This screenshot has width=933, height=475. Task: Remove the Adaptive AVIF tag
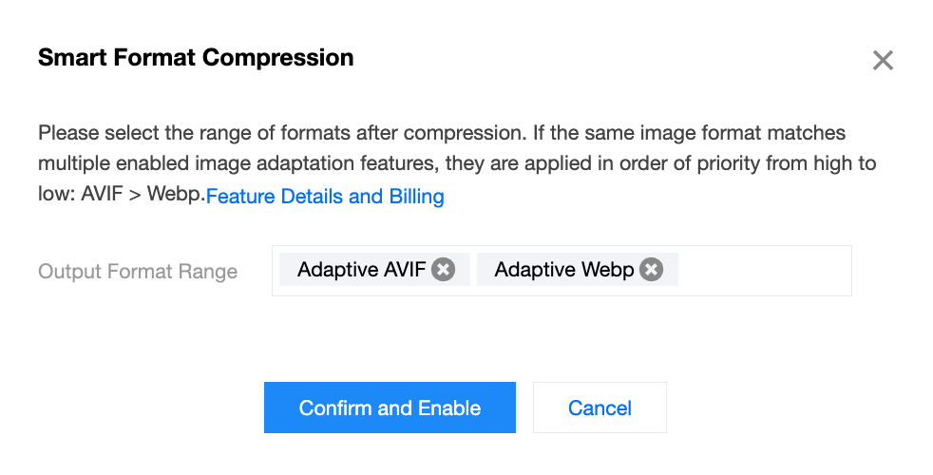(443, 270)
